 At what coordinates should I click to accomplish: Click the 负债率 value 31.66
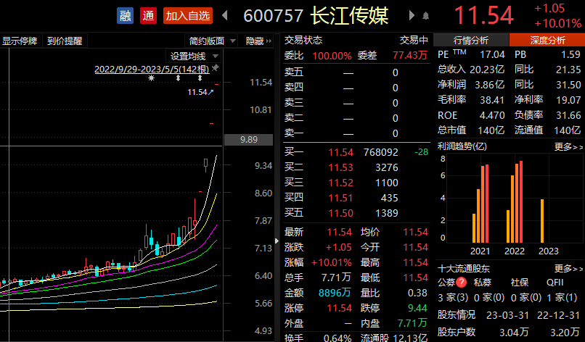pos(568,115)
